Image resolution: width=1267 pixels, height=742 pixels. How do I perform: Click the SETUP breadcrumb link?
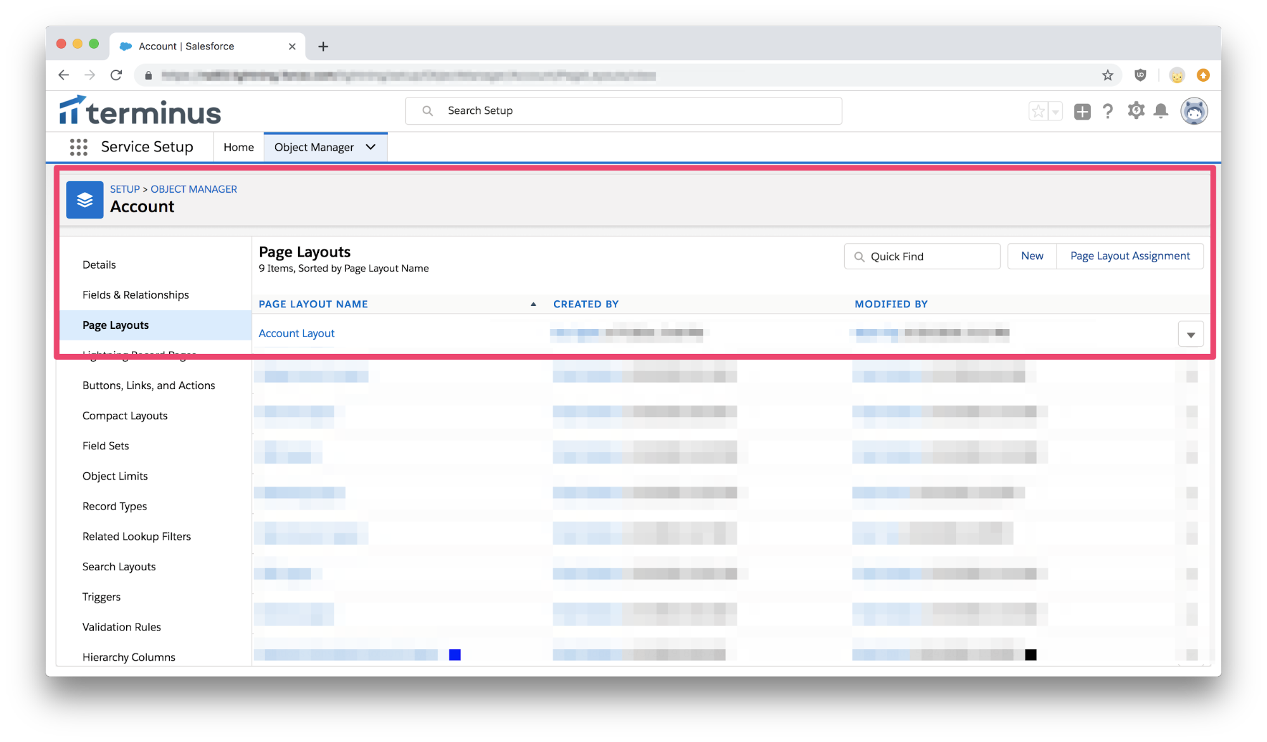125,189
